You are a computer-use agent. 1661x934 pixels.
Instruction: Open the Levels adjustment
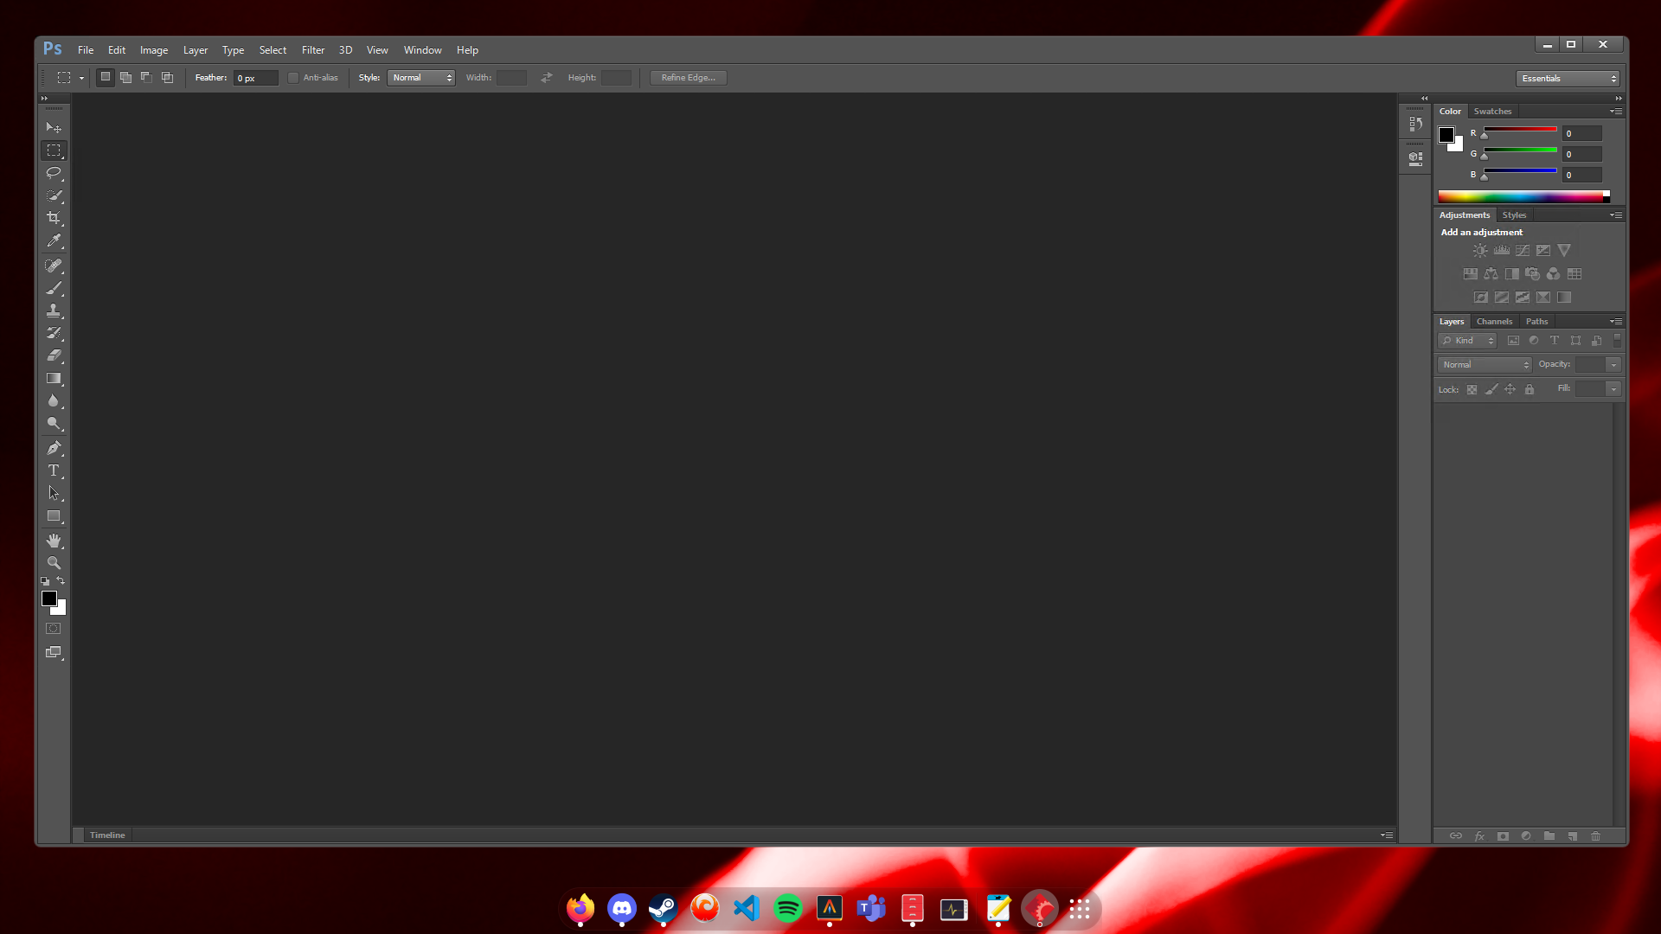click(x=1500, y=250)
